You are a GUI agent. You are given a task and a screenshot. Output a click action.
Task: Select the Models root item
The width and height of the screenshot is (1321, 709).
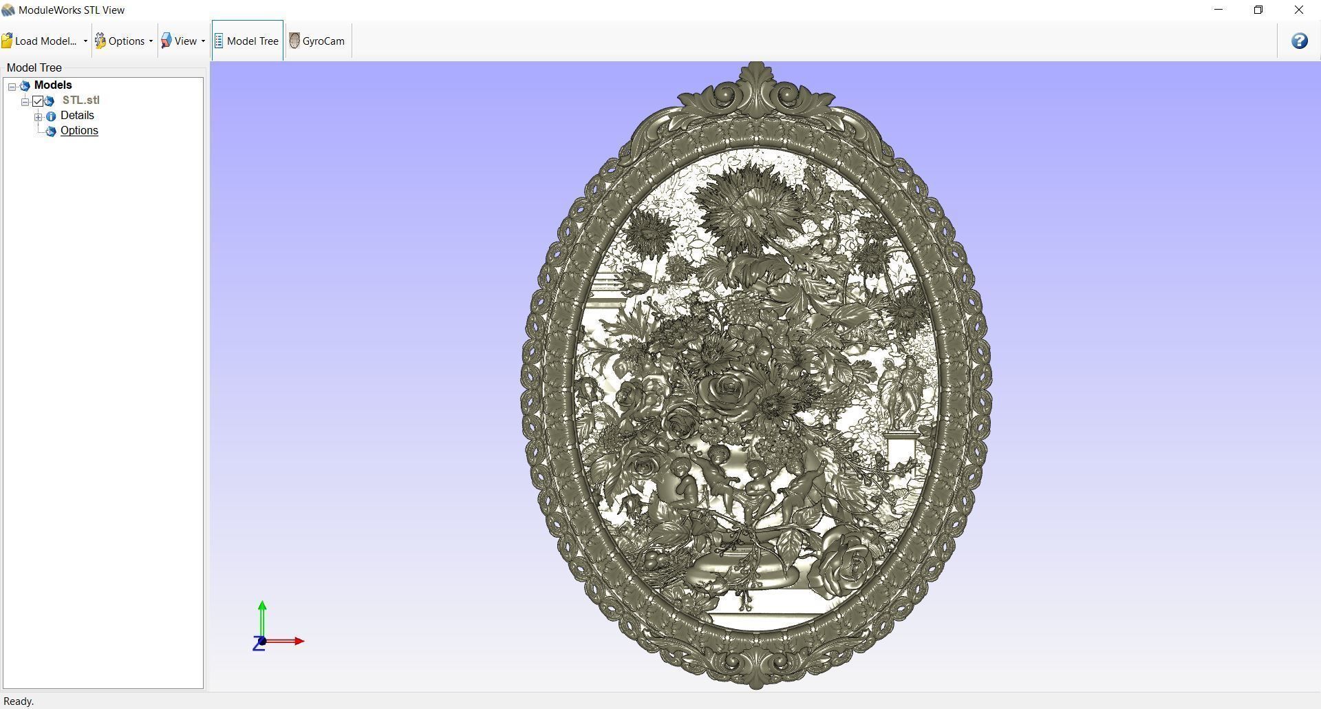(x=53, y=85)
